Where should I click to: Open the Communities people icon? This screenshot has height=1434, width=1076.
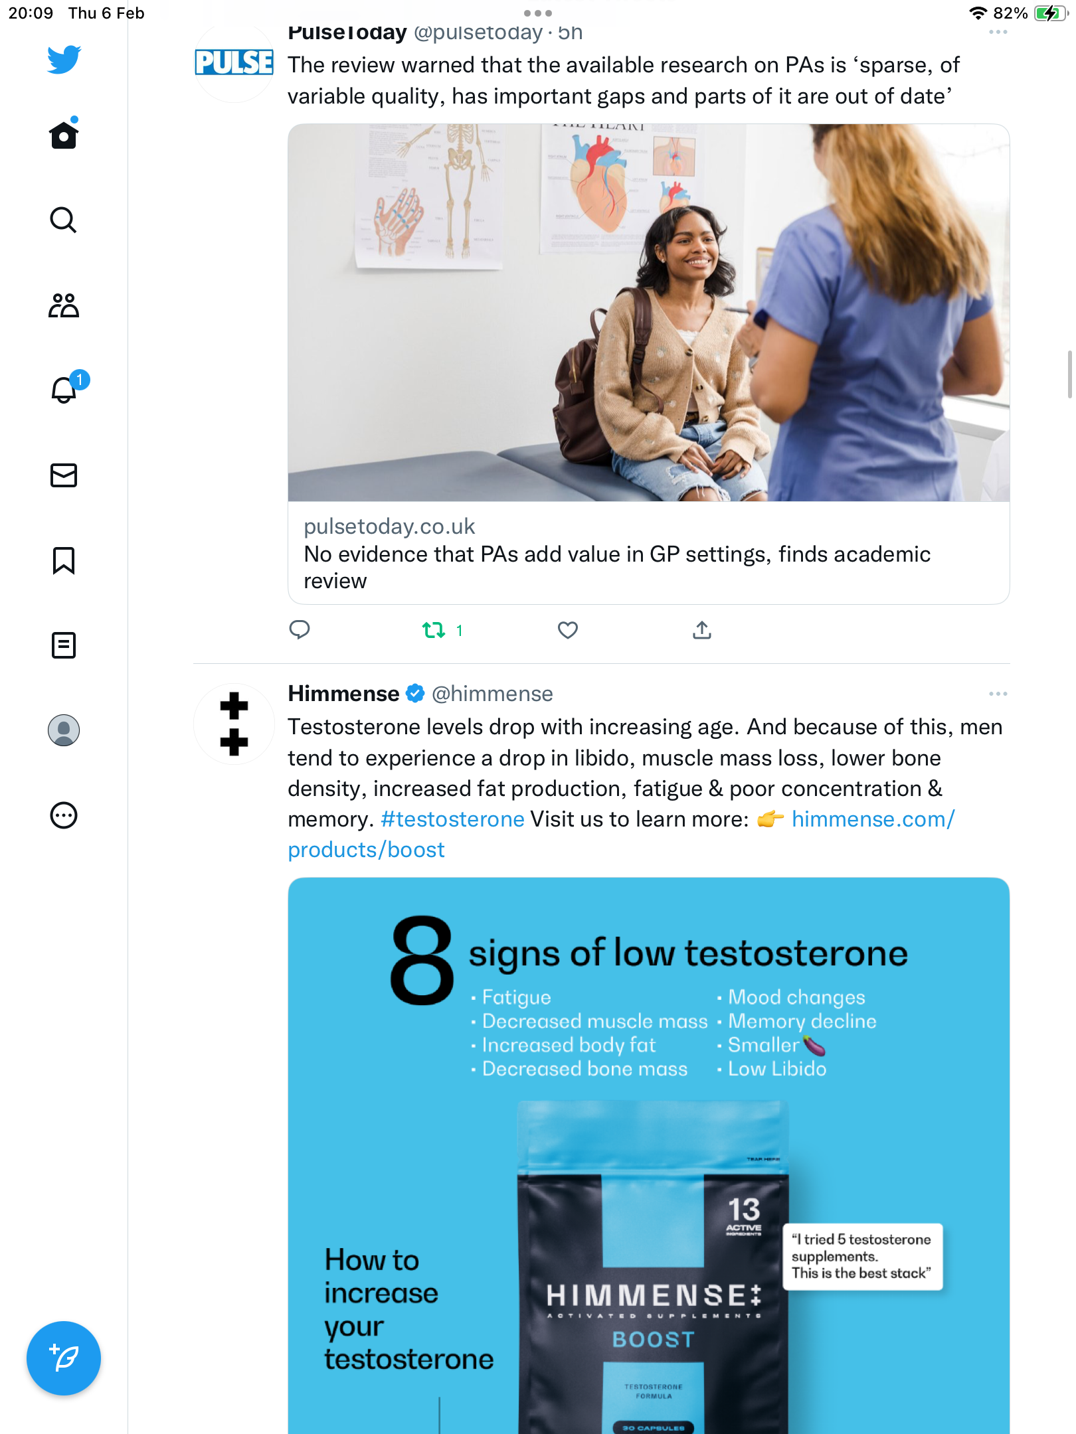pyautogui.click(x=64, y=305)
